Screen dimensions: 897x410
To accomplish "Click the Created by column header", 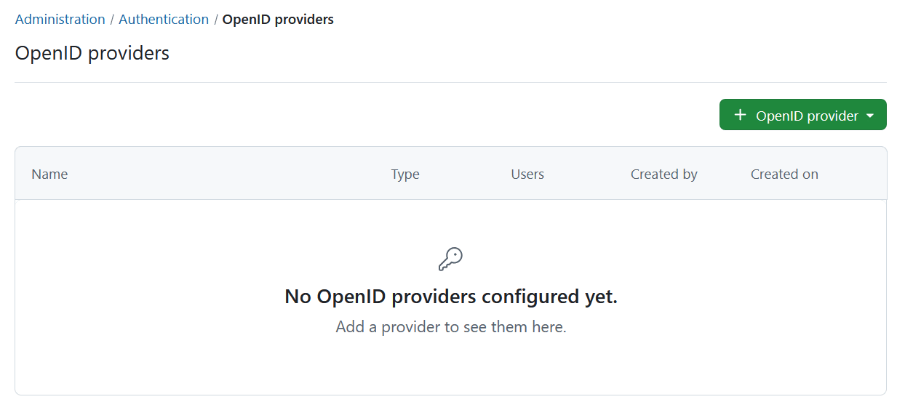I will 663,174.
